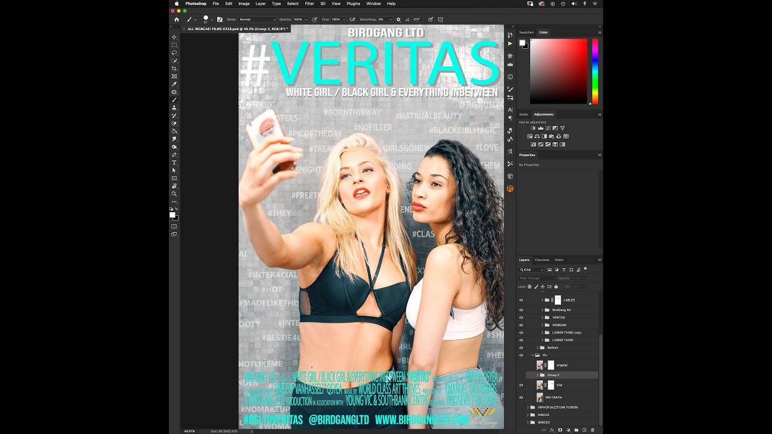Click the add layer mask icon
This screenshot has height=434, width=772.
tap(560, 430)
